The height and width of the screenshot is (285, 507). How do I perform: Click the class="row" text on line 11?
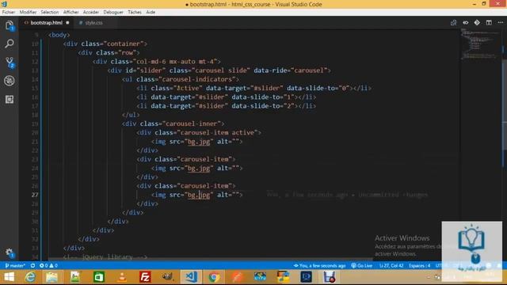116,53
